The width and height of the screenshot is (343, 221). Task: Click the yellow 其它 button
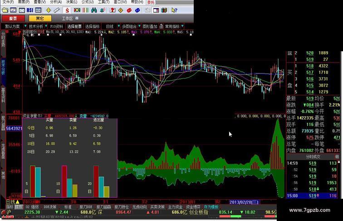point(40,19)
